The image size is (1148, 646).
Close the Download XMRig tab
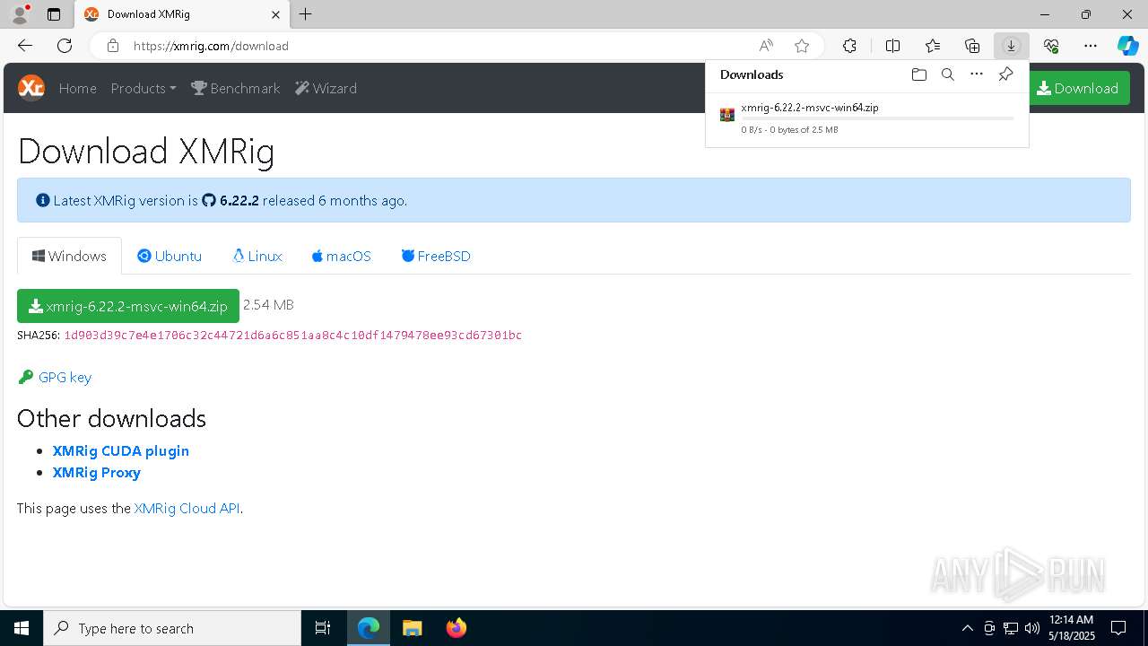[x=275, y=14]
